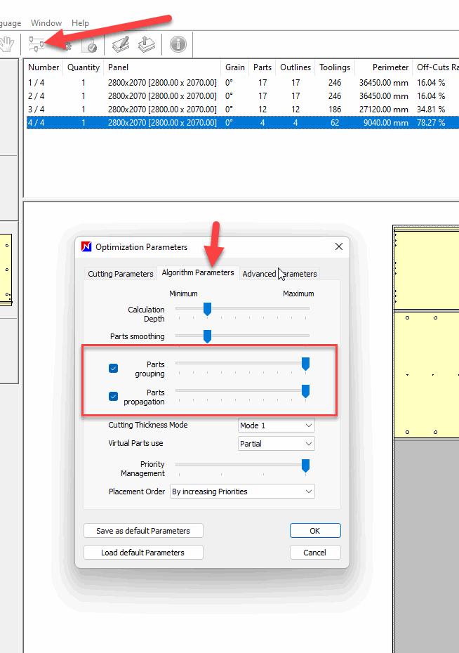The image size is (459, 653).
Task: Switch to Cutting Parameters tab
Action: [x=120, y=274]
